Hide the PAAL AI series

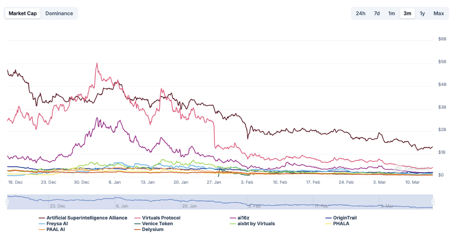pos(55,230)
